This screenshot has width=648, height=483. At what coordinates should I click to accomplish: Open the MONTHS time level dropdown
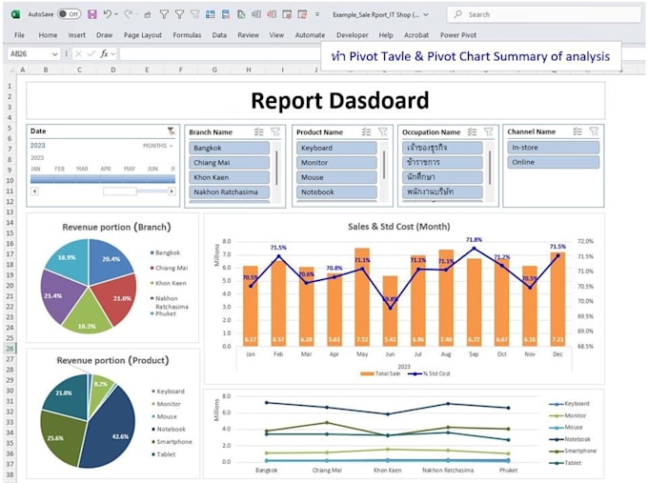[158, 146]
